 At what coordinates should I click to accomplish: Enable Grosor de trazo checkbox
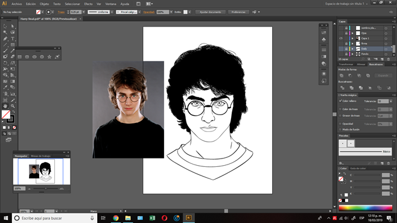coord(340,116)
